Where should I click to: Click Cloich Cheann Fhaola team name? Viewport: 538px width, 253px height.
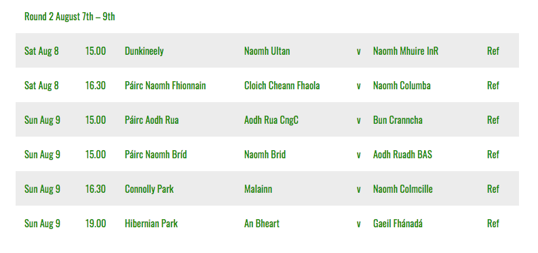282,85
